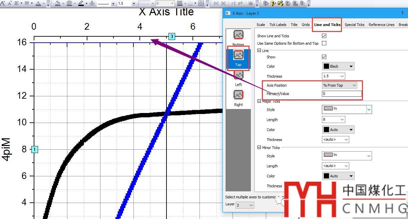Viewport: 408px width, 219px height.
Task: Open the Major Ticks Color Auto swatch
Action: click(338, 130)
